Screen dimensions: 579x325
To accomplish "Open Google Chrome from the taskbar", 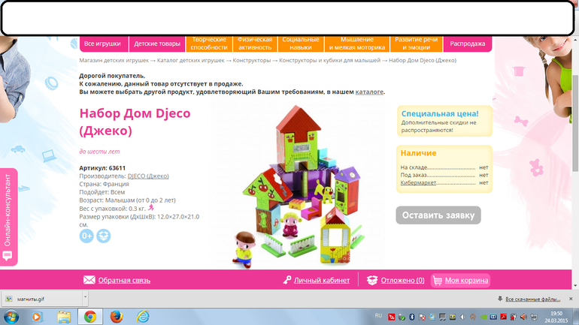I will point(89,317).
